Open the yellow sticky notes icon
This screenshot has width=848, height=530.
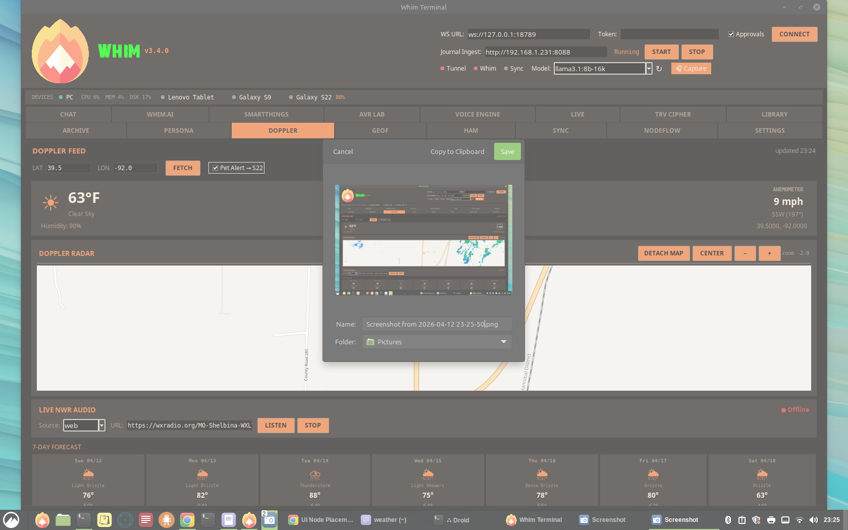coord(104,519)
